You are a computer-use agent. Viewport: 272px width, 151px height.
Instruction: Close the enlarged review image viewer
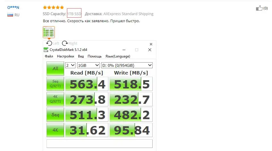[151, 44]
